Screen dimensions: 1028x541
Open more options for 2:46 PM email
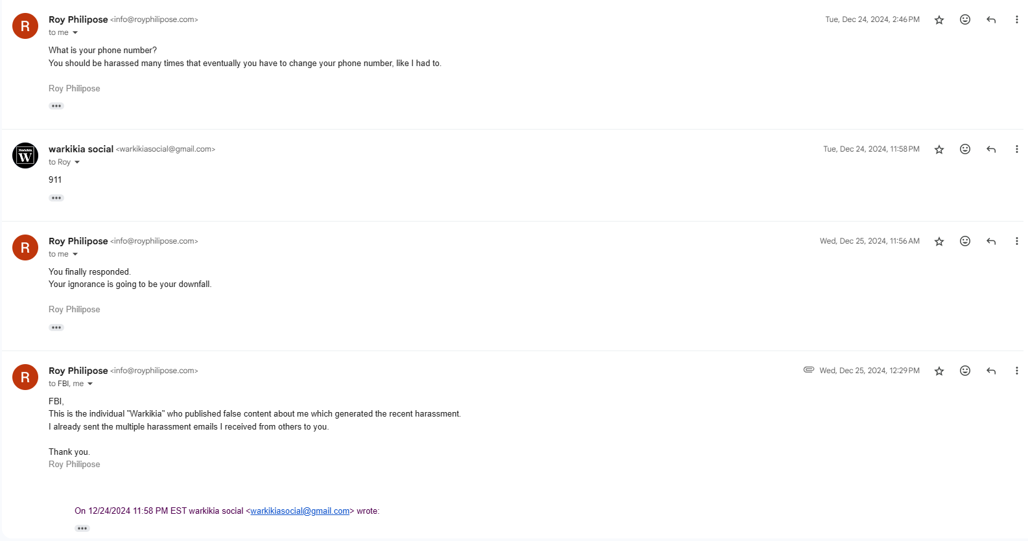[1016, 19]
